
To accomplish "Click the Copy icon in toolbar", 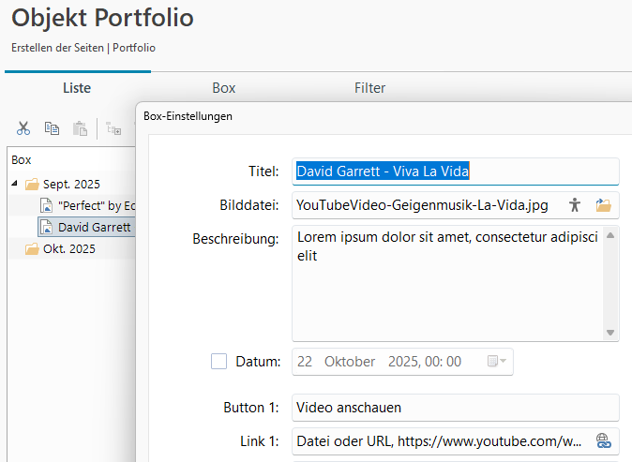I will point(52,128).
